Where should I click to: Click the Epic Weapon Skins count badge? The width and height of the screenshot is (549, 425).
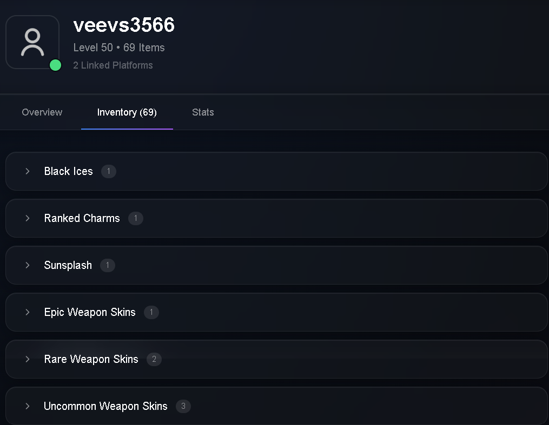[151, 312]
